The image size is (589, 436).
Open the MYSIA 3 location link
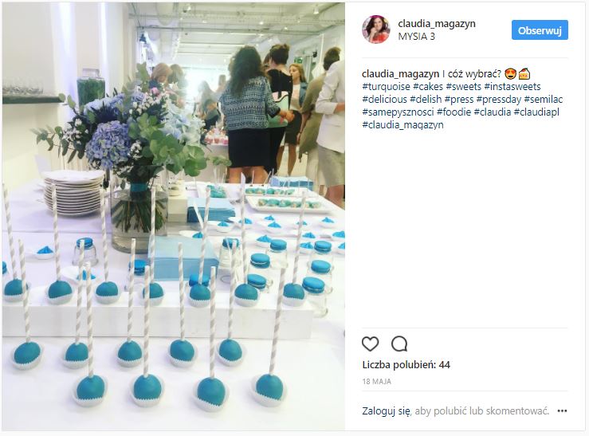[x=417, y=37]
